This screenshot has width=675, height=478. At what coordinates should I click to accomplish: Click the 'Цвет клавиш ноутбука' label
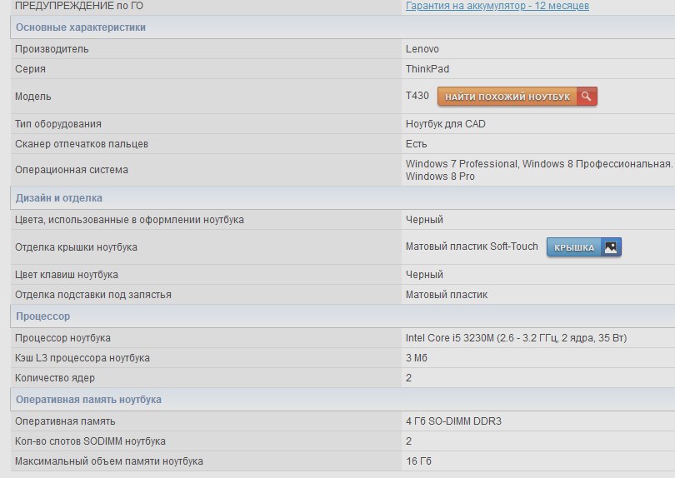[x=67, y=275]
